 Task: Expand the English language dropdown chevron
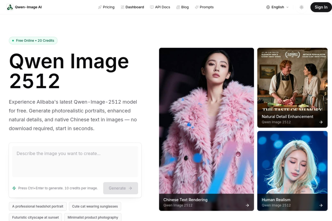(287, 7)
